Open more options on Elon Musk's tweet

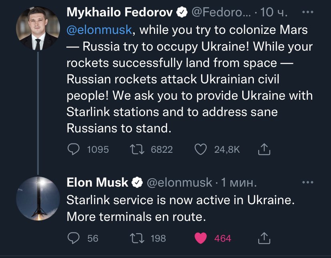coord(307,183)
